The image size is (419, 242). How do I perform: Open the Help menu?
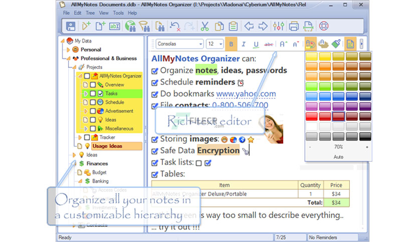click(132, 13)
